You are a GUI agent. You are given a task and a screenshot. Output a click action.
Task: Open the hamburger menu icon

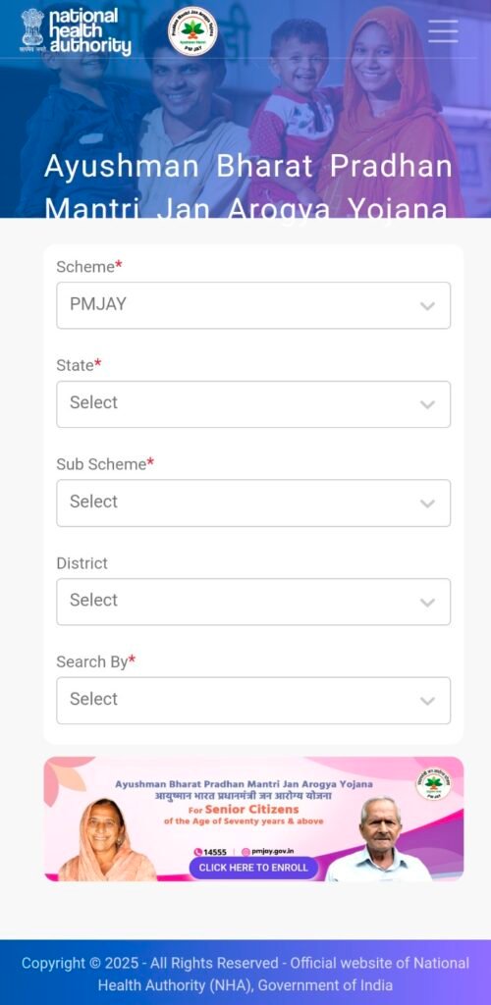[443, 30]
